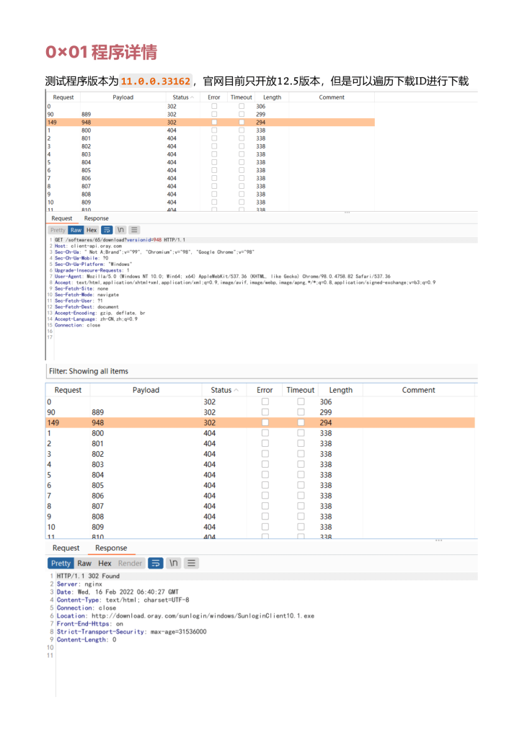Sort by Length column in the larger table

coord(341,390)
